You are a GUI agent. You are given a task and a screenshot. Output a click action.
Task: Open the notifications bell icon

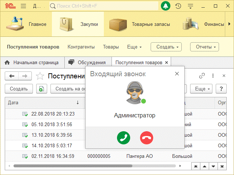pos(166,6)
